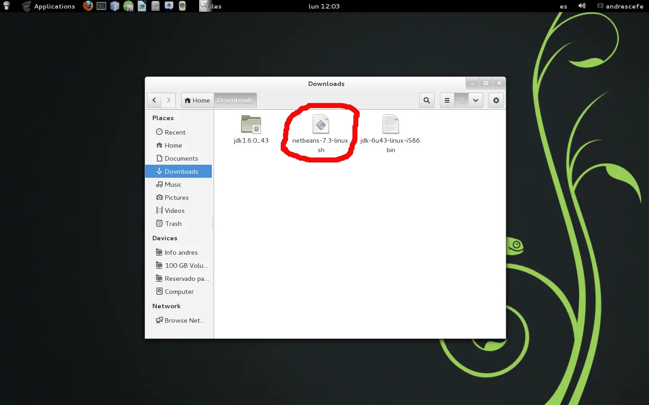
Task: Click the Downloads path bar button
Action: pyautogui.click(x=235, y=100)
